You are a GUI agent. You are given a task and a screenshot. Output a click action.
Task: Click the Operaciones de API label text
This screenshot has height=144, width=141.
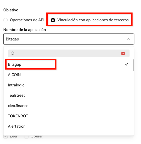(x=27, y=20)
